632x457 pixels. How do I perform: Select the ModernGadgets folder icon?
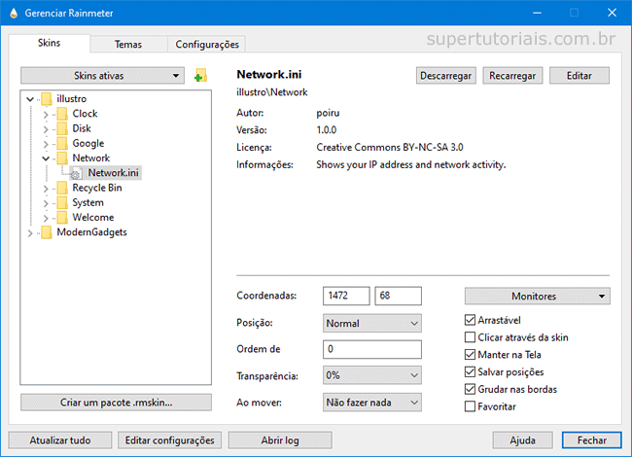[x=46, y=232]
